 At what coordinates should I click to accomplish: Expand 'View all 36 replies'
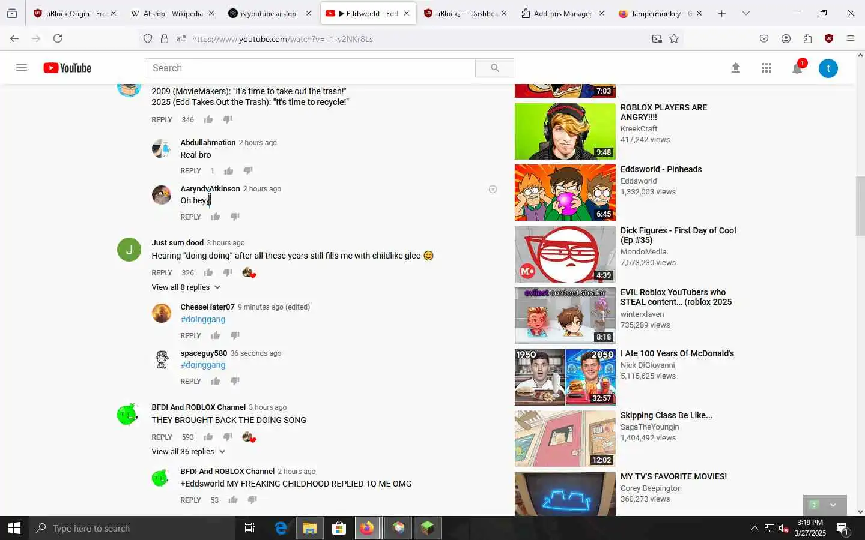[189, 452]
